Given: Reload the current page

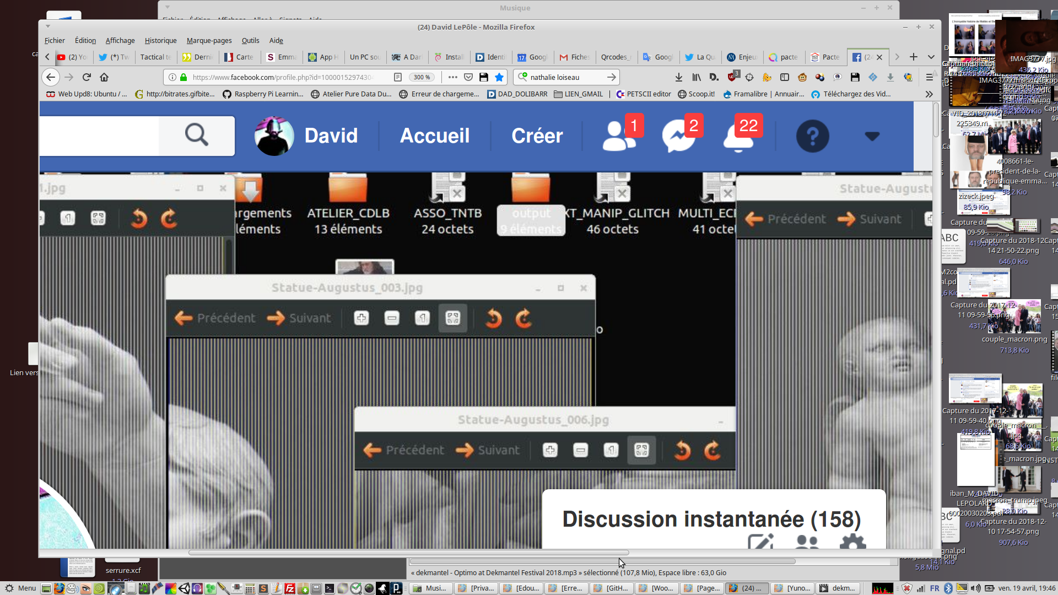Looking at the screenshot, I should coord(87,77).
